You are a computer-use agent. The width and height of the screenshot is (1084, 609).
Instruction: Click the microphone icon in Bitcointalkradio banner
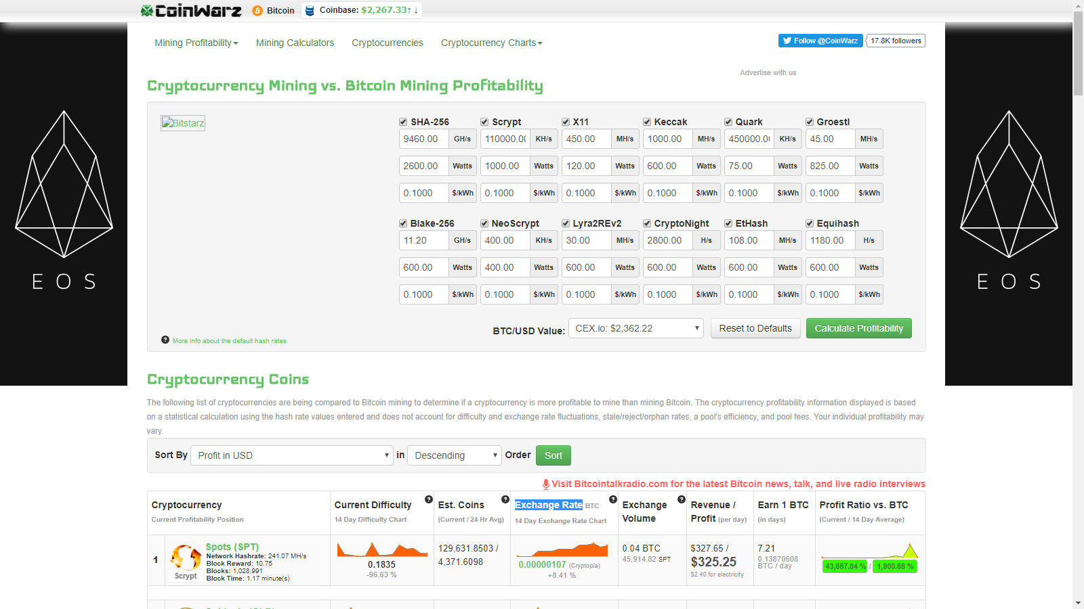[x=546, y=484]
